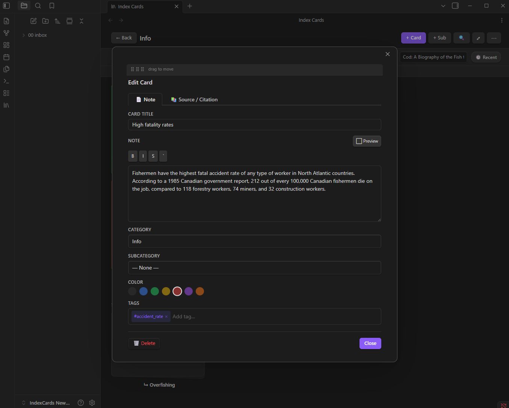Open the templates ribbon icon
The image size is (509, 408).
[6, 69]
